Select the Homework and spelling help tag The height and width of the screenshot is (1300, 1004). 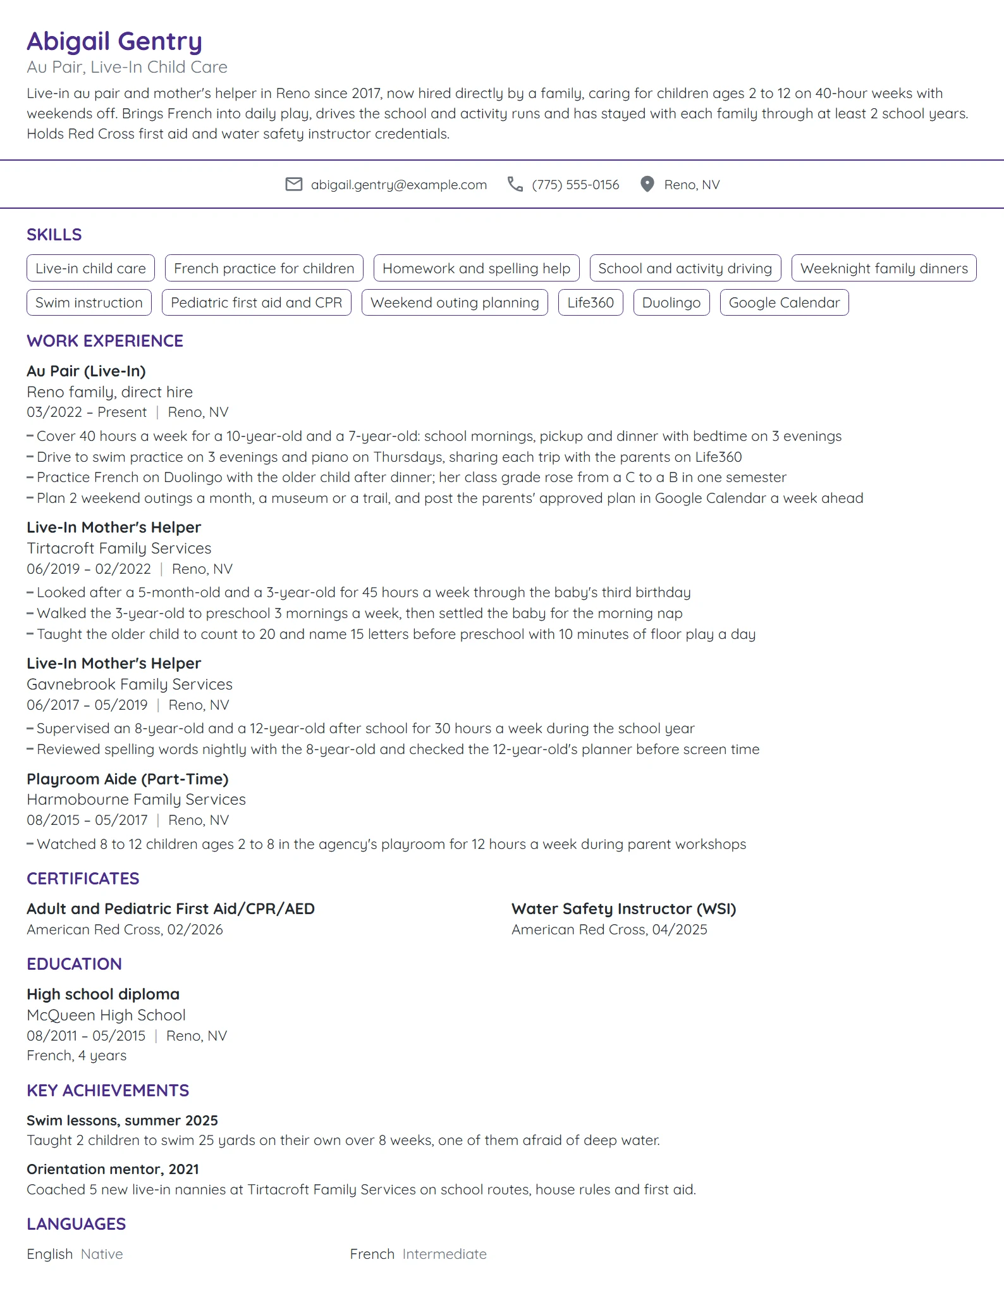477,268
